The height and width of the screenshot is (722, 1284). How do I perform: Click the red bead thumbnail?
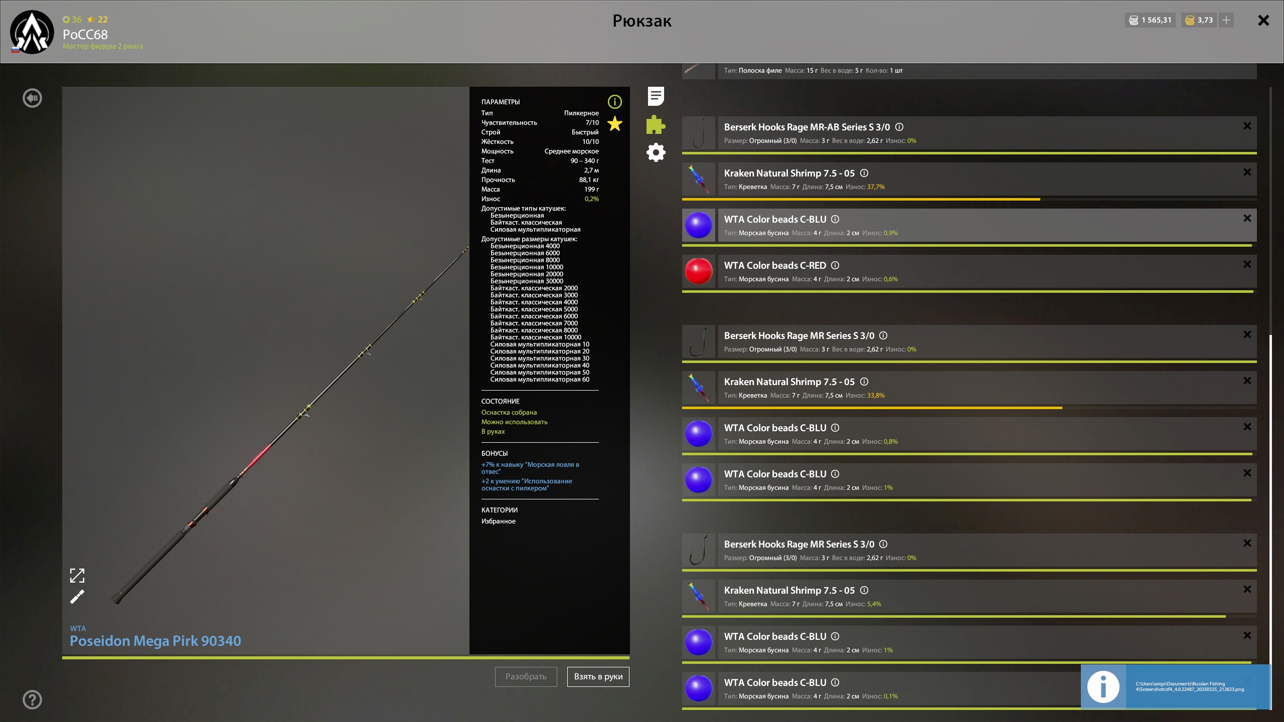[x=699, y=271]
